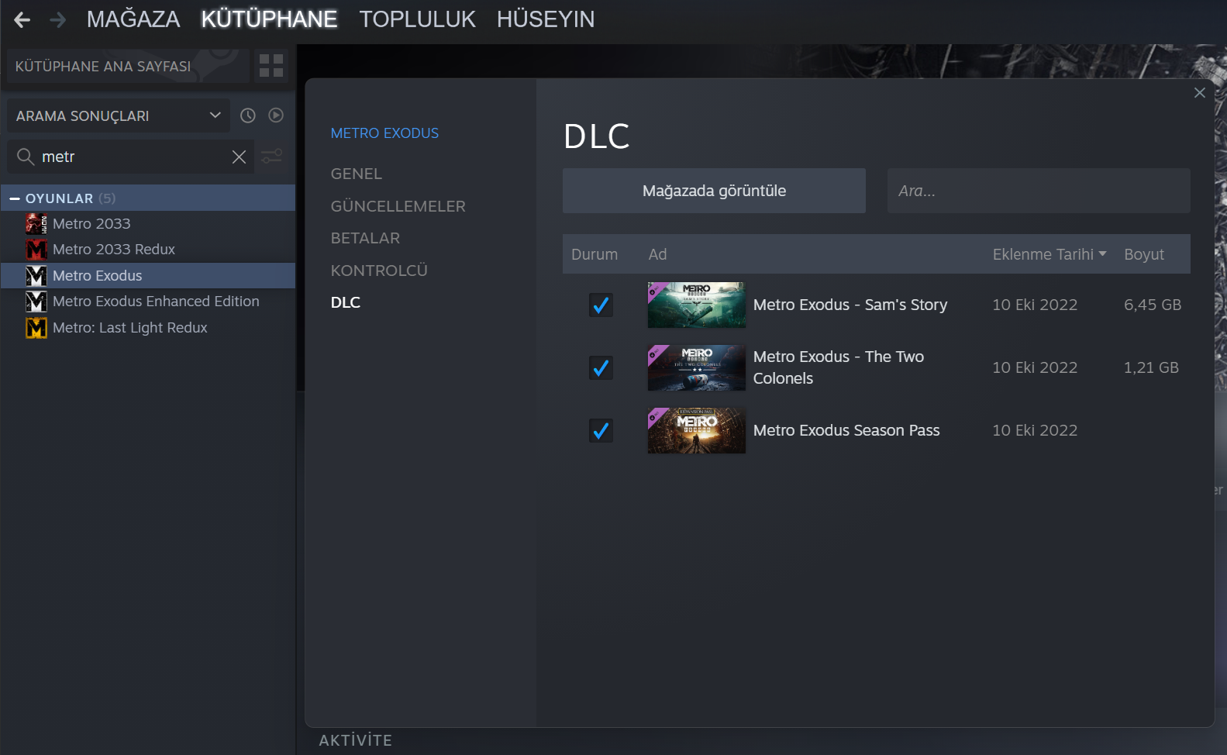
Task: Open the Topluluk menu
Action: (x=417, y=19)
